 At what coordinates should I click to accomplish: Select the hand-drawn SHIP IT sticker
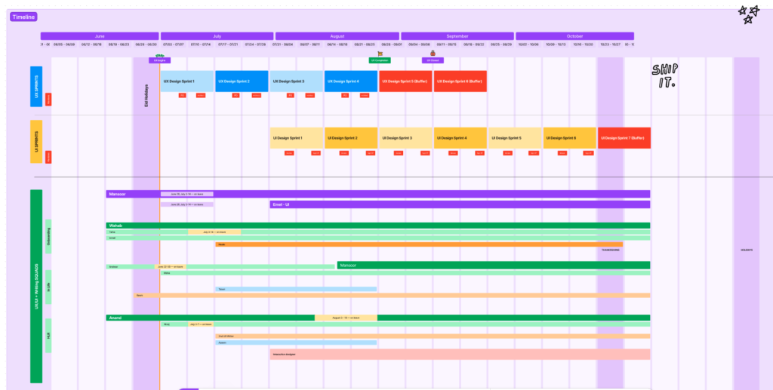click(x=665, y=75)
